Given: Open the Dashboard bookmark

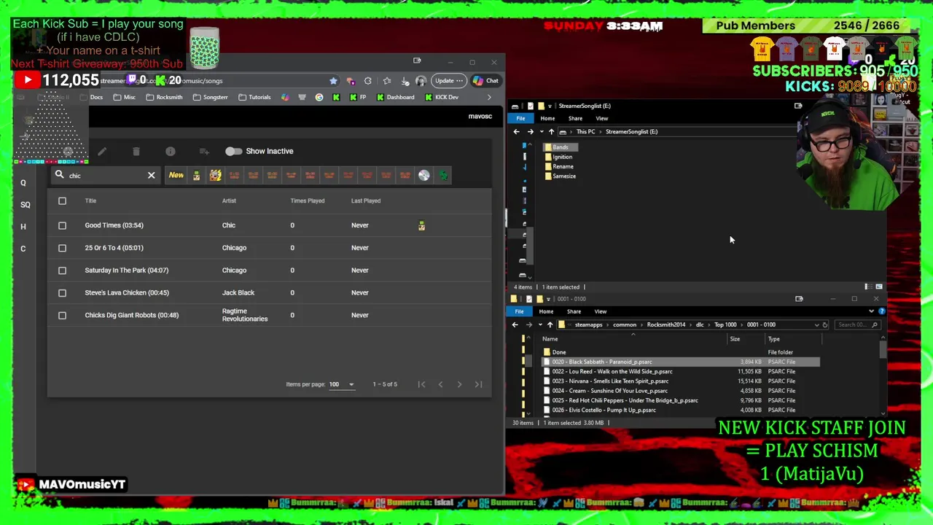Looking at the screenshot, I should click(394, 97).
